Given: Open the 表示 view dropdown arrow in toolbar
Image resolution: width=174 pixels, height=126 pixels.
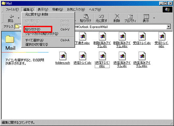Looking at the screenshot, I should [154, 18].
